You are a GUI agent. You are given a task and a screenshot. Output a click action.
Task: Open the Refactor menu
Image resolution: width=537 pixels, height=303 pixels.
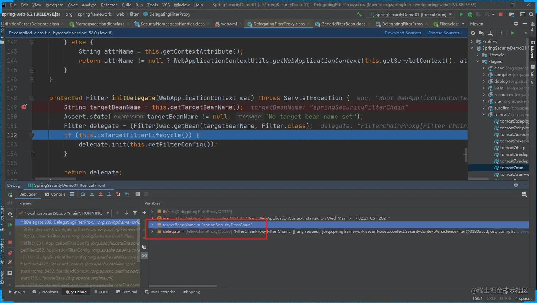(x=109, y=5)
